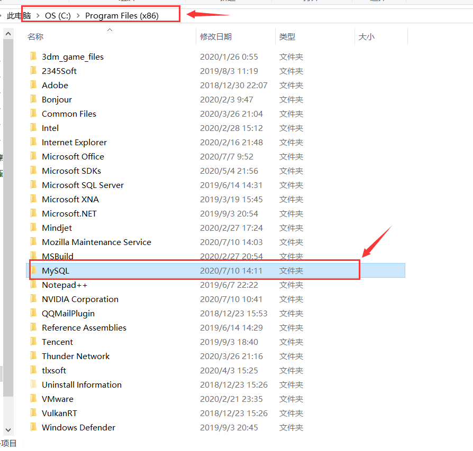The width and height of the screenshot is (473, 451).
Task: Click the tlxsoft folder icon
Action: pyautogui.click(x=33, y=370)
